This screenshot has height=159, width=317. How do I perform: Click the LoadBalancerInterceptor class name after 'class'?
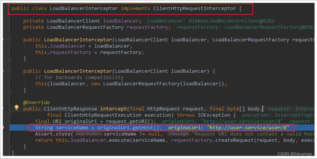point(84,8)
